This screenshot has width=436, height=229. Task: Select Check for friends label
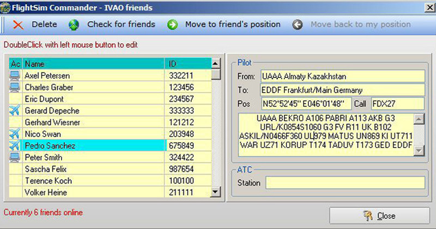121,25
